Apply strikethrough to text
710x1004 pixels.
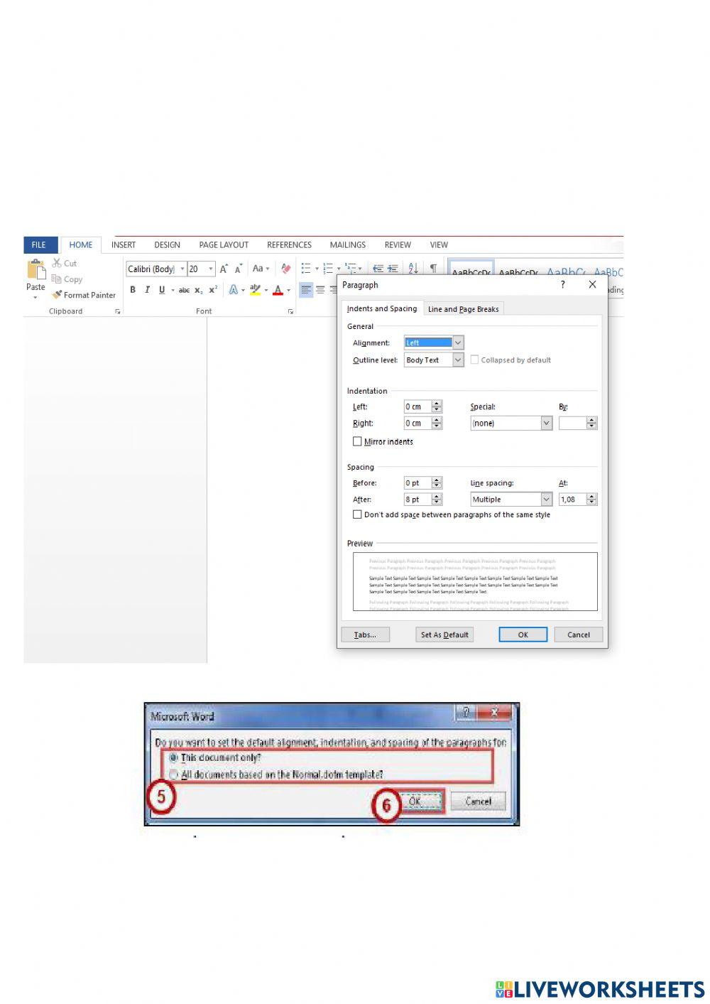tap(185, 290)
